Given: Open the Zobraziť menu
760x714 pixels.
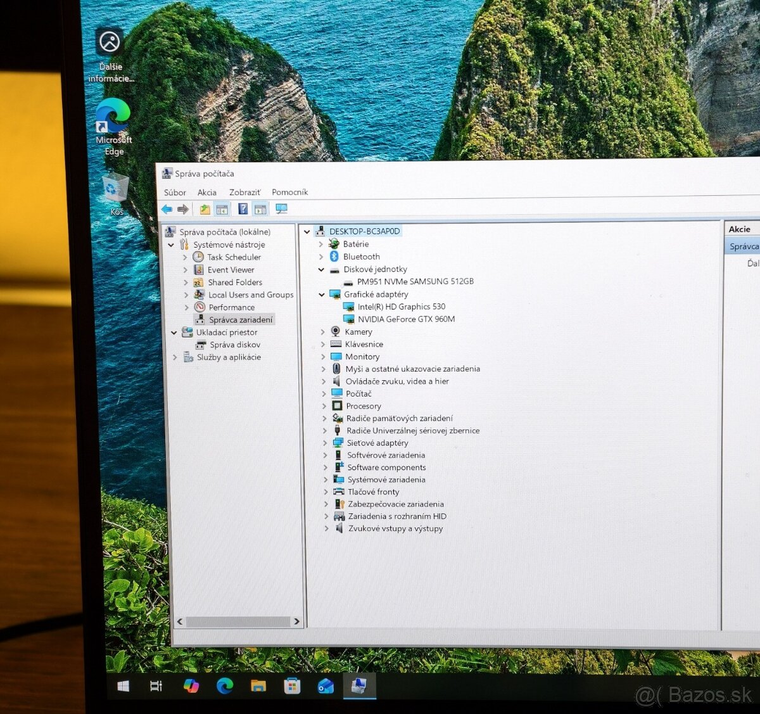Looking at the screenshot, I should point(244,192).
